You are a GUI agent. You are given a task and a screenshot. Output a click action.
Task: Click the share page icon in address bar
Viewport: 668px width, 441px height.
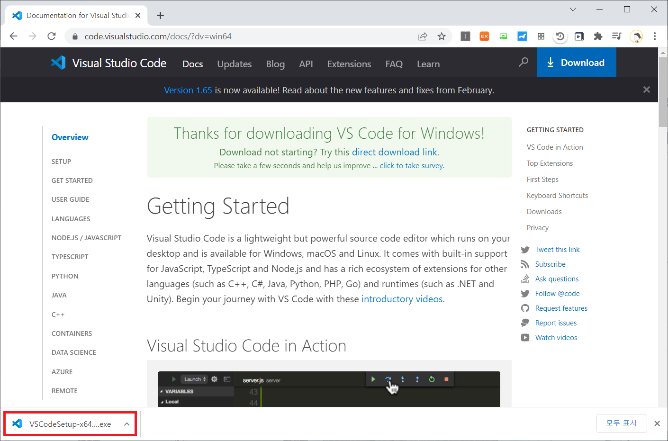click(x=423, y=36)
